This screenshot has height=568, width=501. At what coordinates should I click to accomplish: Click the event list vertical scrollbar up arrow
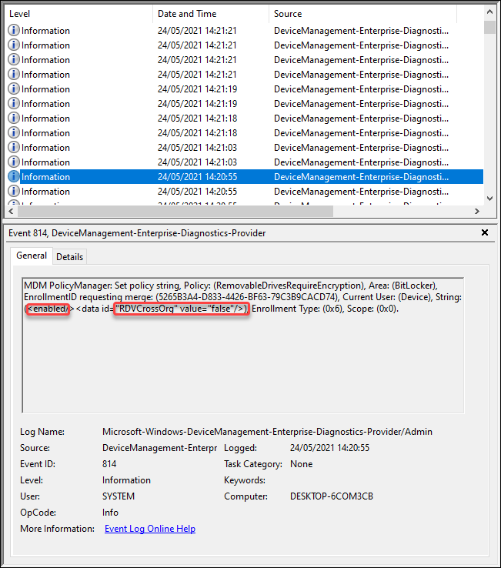pos(489,13)
